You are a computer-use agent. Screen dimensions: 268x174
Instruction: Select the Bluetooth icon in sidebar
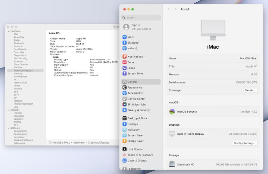125,43
